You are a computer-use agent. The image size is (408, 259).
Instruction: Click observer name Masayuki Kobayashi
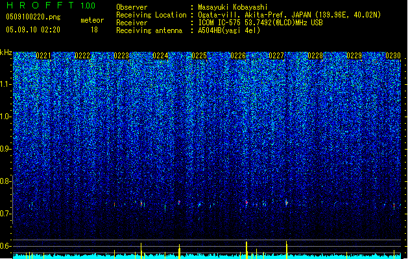233,7
